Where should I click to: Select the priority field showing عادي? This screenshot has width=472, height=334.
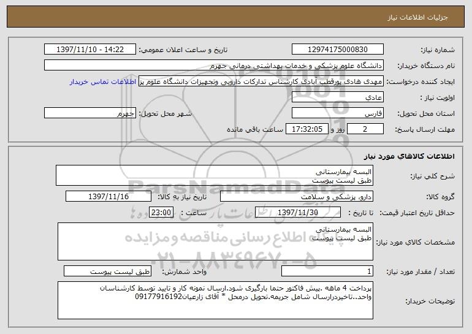pyautogui.click(x=337, y=97)
